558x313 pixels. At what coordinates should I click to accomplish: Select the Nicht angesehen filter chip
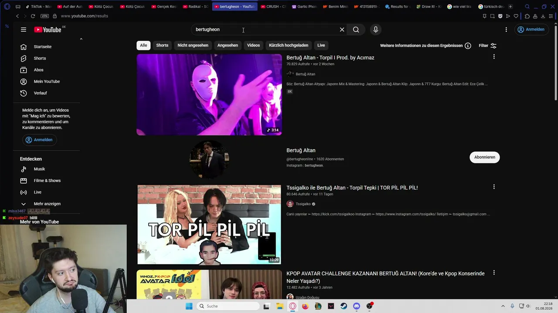[x=193, y=45]
